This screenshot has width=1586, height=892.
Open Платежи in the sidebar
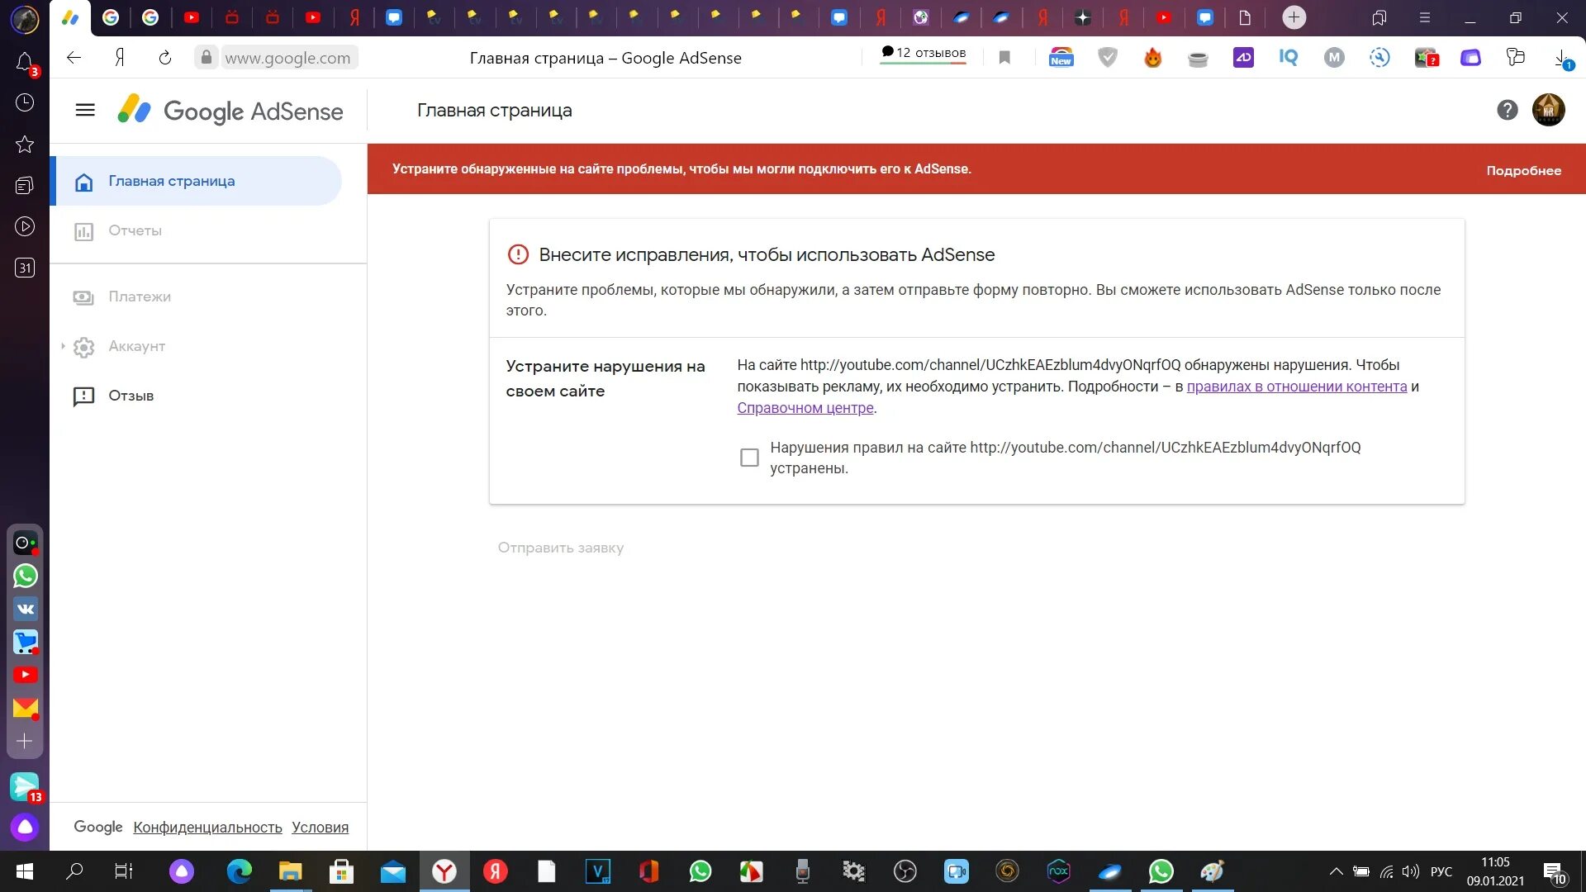click(x=140, y=297)
